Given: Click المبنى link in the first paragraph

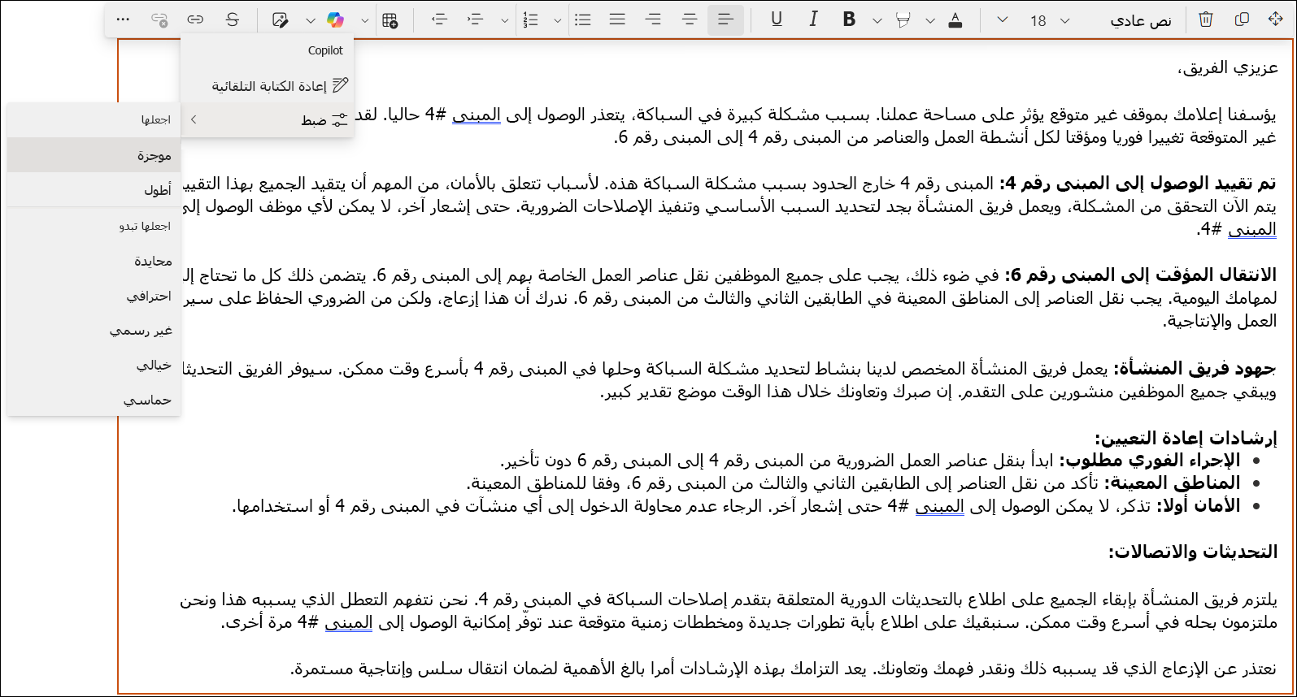Looking at the screenshot, I should (477, 115).
